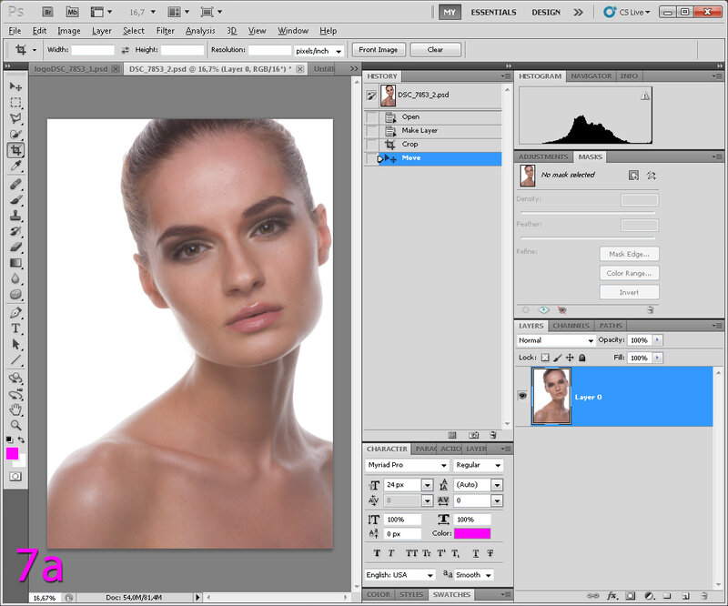Viewport: 728px width, 606px height.
Task: Select the Zoom magnifier tool
Action: pyautogui.click(x=15, y=424)
